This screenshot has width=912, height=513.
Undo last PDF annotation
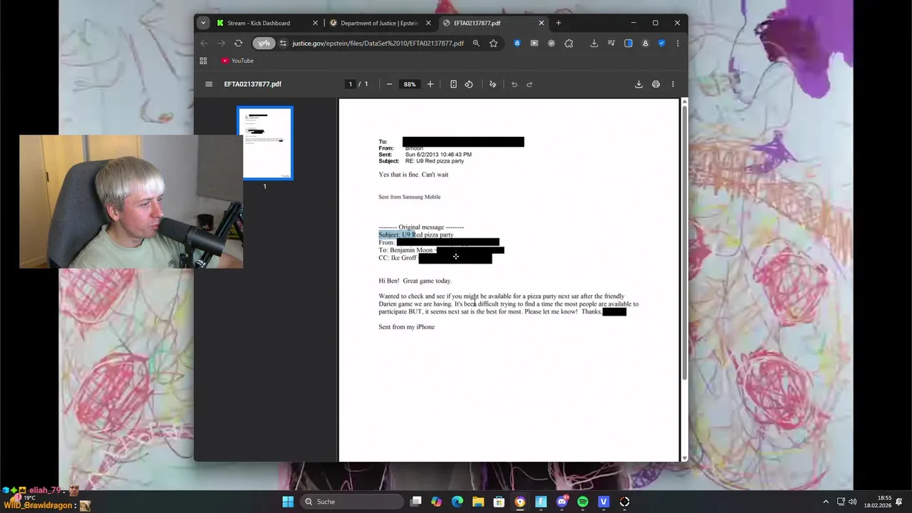[514, 84]
